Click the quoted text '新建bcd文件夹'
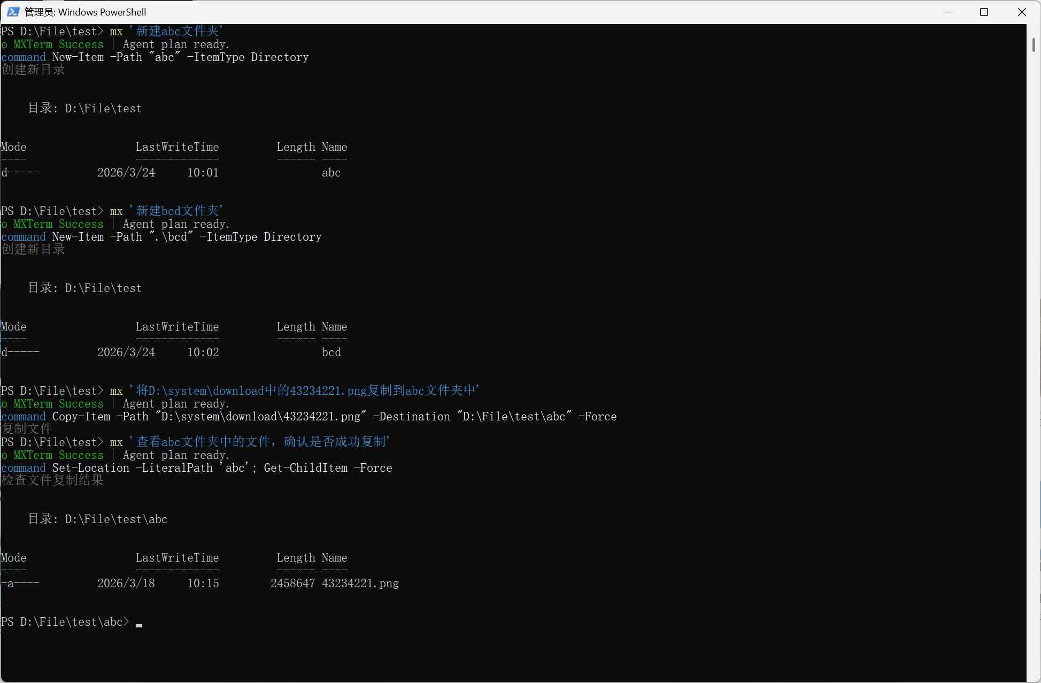 pyautogui.click(x=178, y=211)
